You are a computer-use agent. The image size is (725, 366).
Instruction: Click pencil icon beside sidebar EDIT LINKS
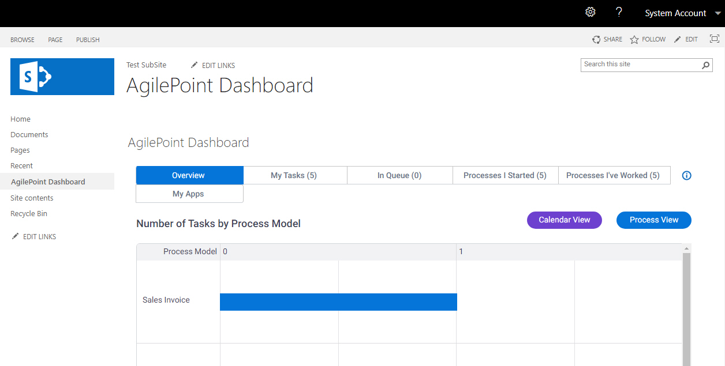[15, 236]
